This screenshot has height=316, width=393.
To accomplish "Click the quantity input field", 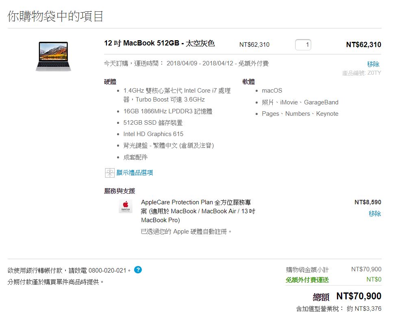I will [x=303, y=45].
